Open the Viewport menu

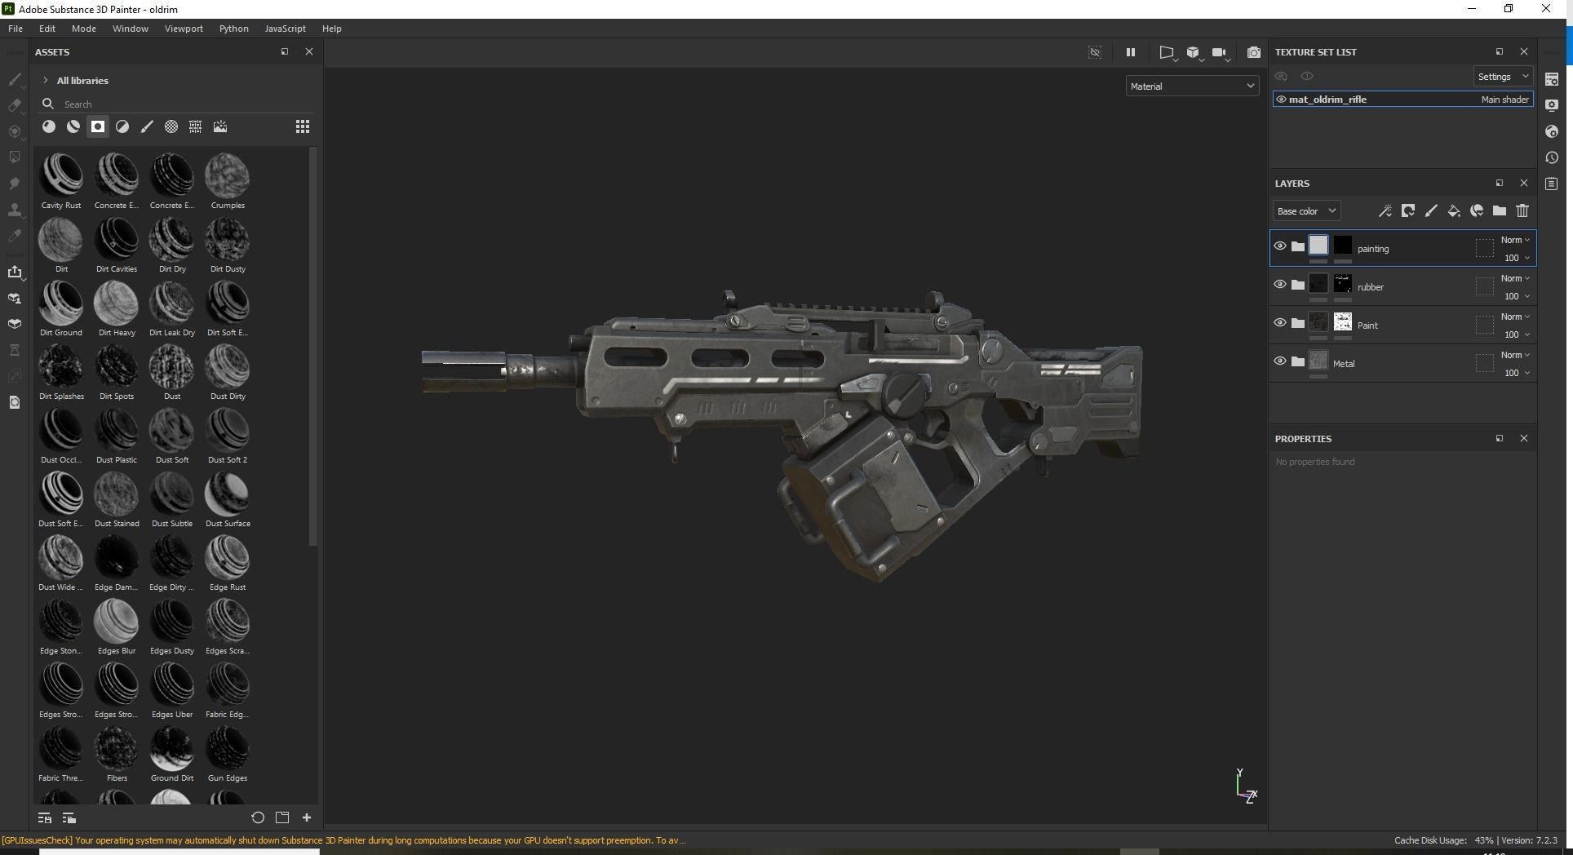point(184,29)
